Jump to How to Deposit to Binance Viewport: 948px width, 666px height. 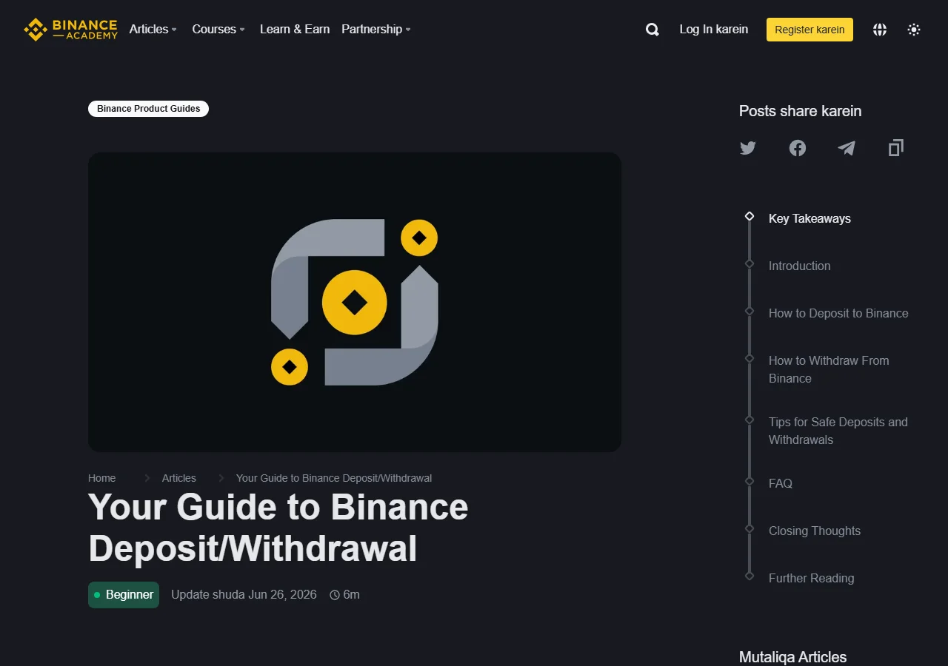click(x=838, y=314)
